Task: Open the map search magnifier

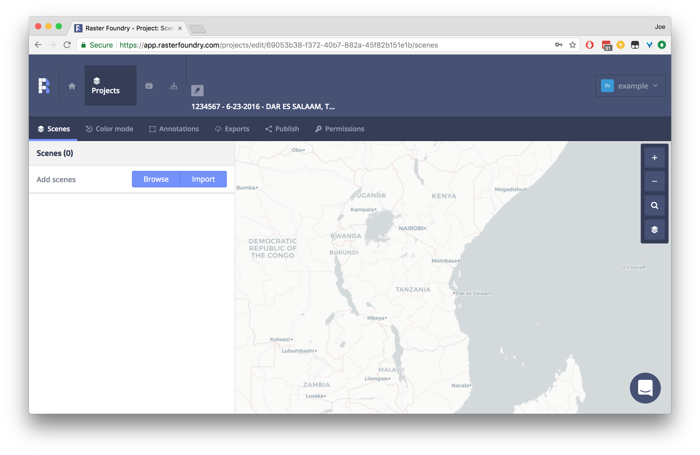Action: tap(654, 206)
